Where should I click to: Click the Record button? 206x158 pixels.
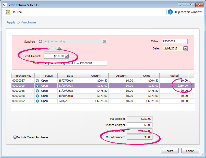(169, 151)
